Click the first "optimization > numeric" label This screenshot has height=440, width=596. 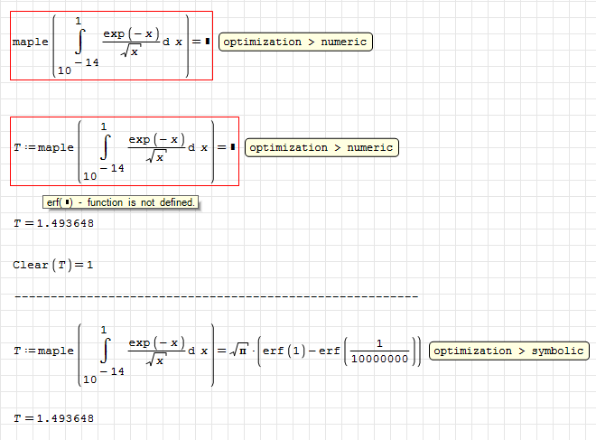pyautogui.click(x=295, y=42)
